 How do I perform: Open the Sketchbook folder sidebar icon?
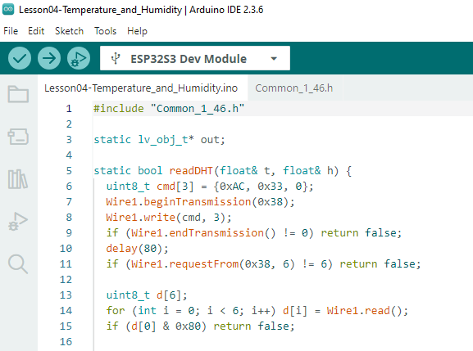[x=18, y=94]
